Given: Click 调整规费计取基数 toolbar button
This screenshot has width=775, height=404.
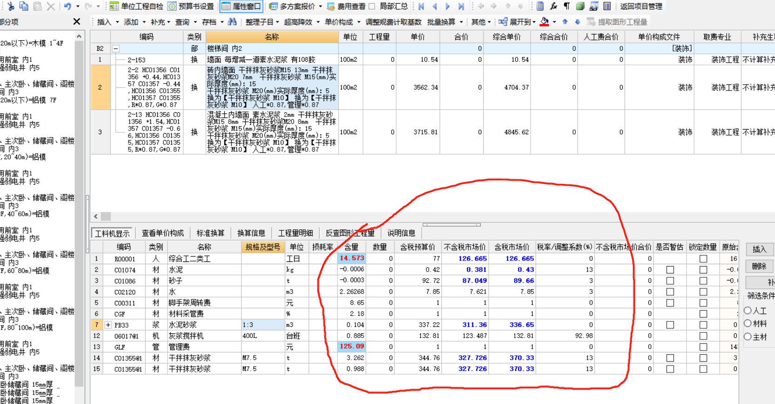Looking at the screenshot, I should [x=393, y=22].
